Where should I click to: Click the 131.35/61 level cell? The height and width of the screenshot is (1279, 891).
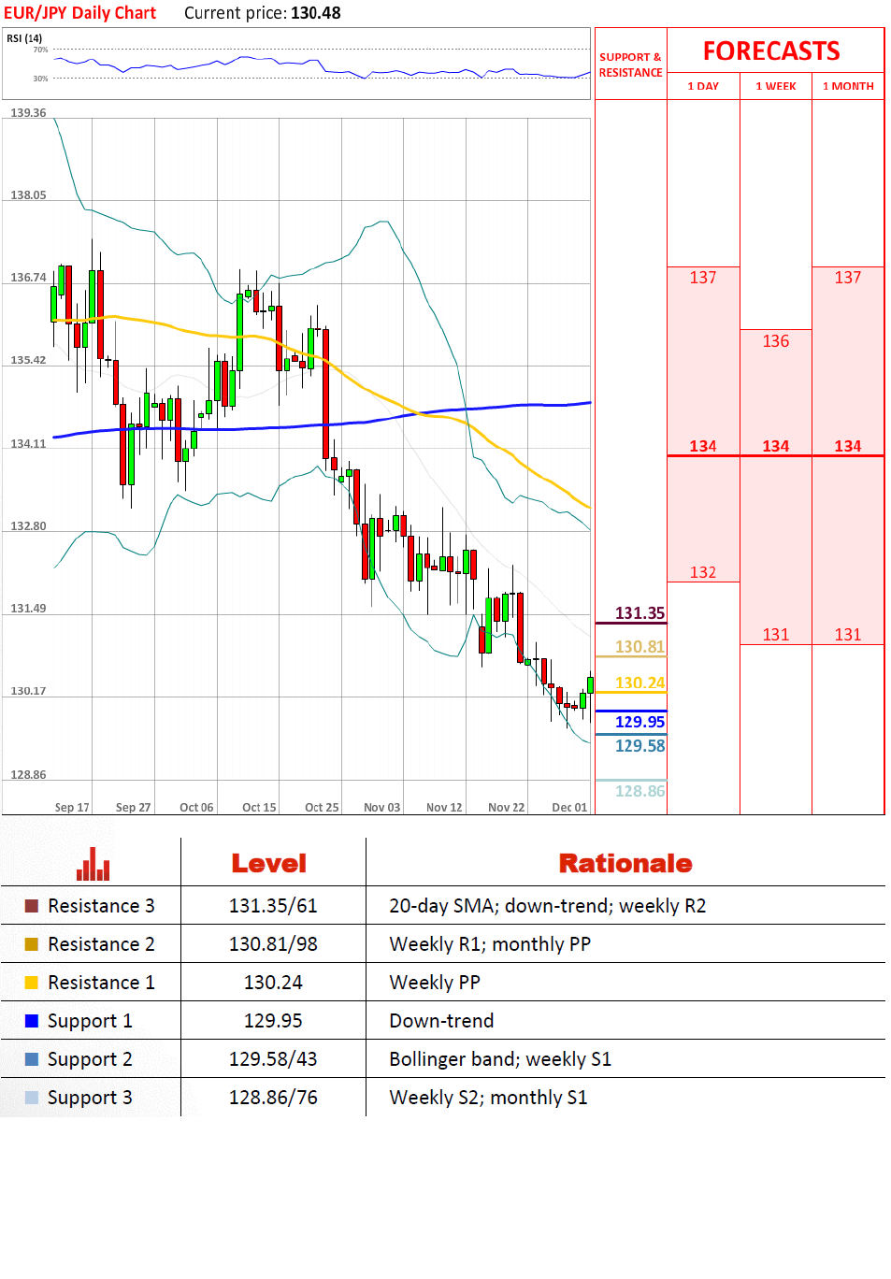[273, 906]
